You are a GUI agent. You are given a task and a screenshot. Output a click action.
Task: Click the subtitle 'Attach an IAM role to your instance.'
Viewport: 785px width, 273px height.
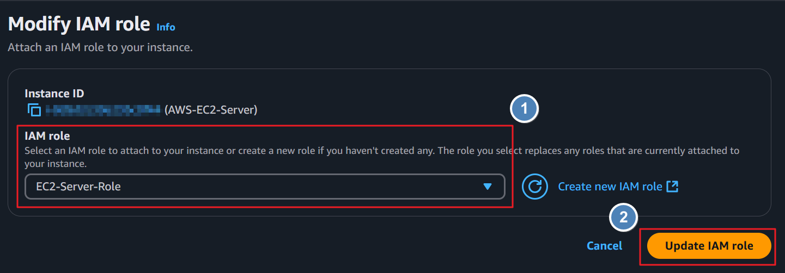click(x=100, y=47)
